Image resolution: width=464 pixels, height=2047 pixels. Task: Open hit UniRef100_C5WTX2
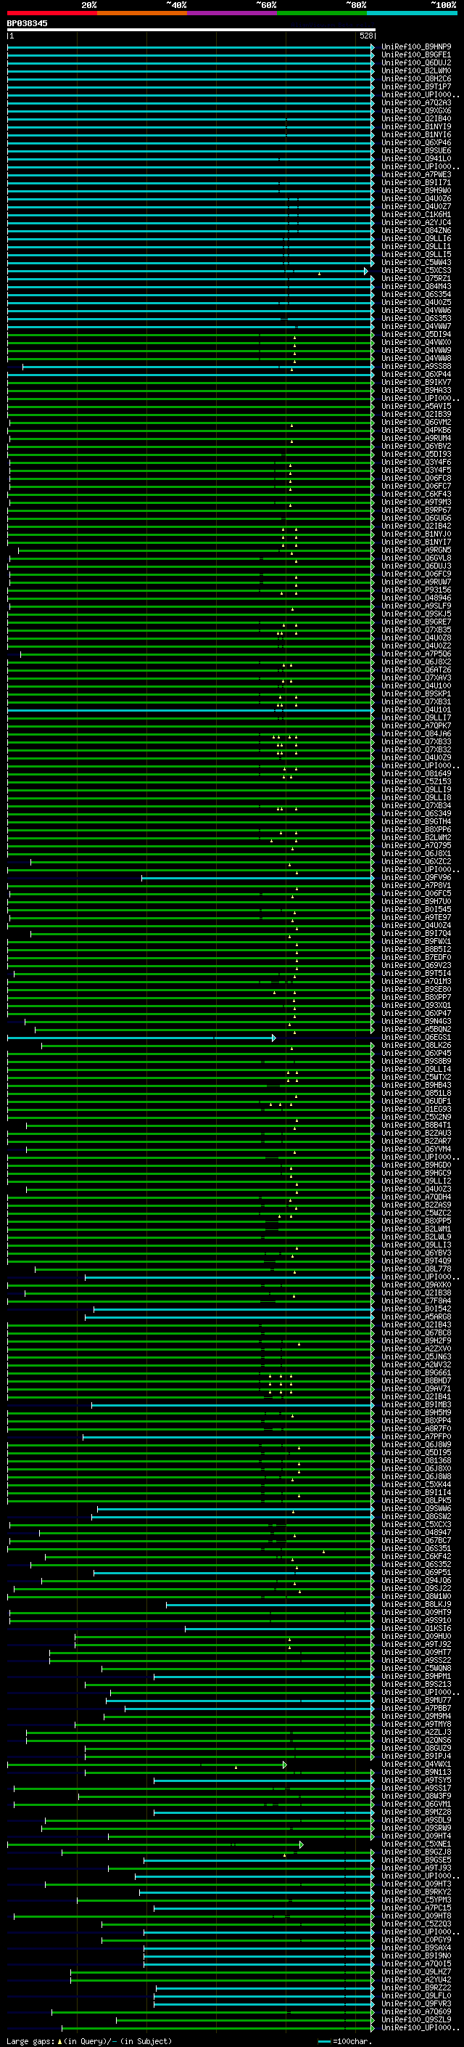pos(416,1078)
